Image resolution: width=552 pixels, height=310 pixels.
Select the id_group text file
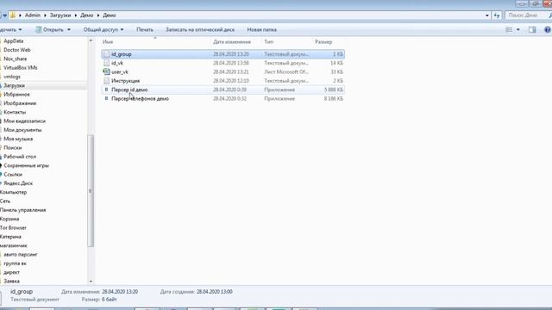coord(223,54)
